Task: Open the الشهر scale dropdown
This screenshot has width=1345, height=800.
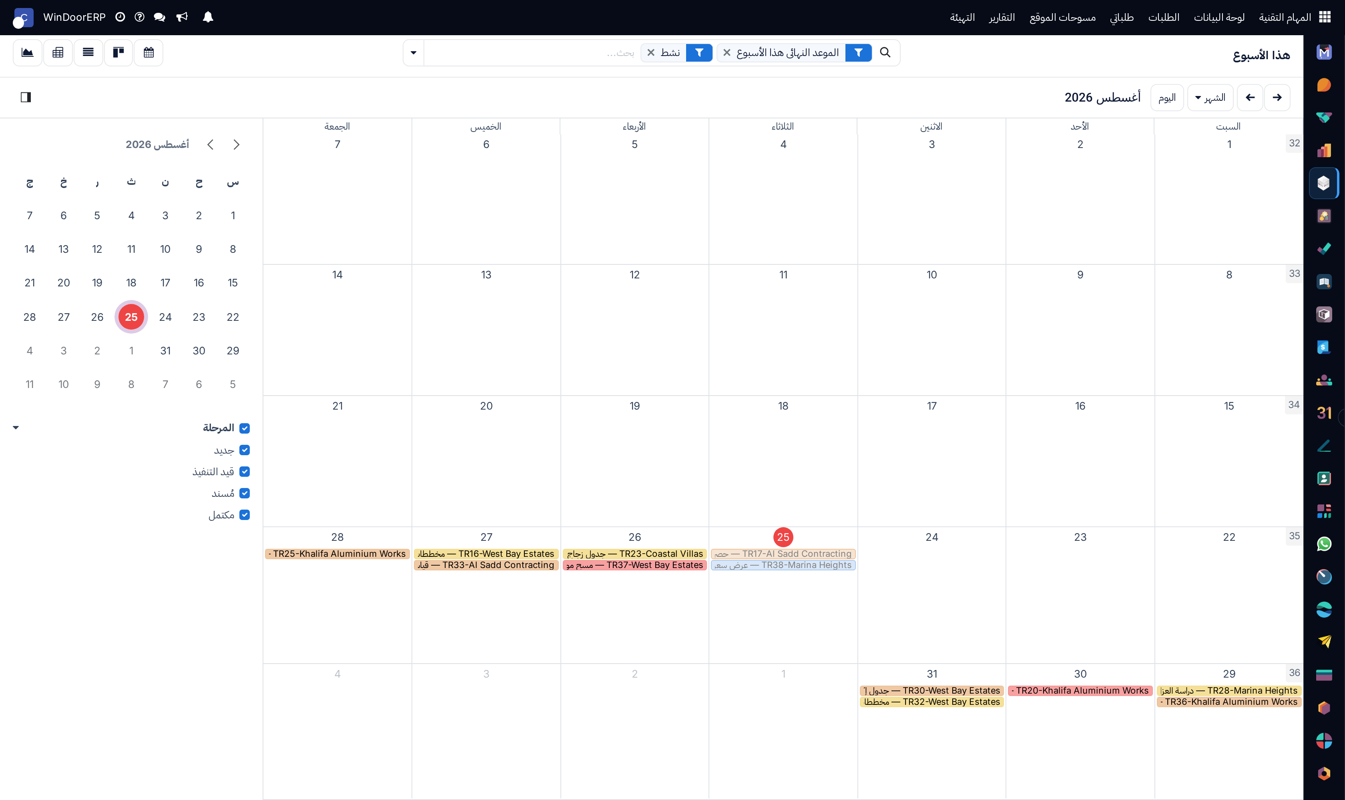Action: click(1210, 98)
